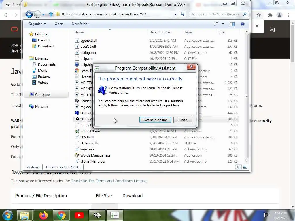Sort files by Name column header

coord(79,32)
